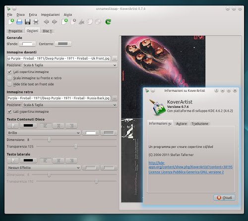Center-align the disc contents text

coord(59,126)
